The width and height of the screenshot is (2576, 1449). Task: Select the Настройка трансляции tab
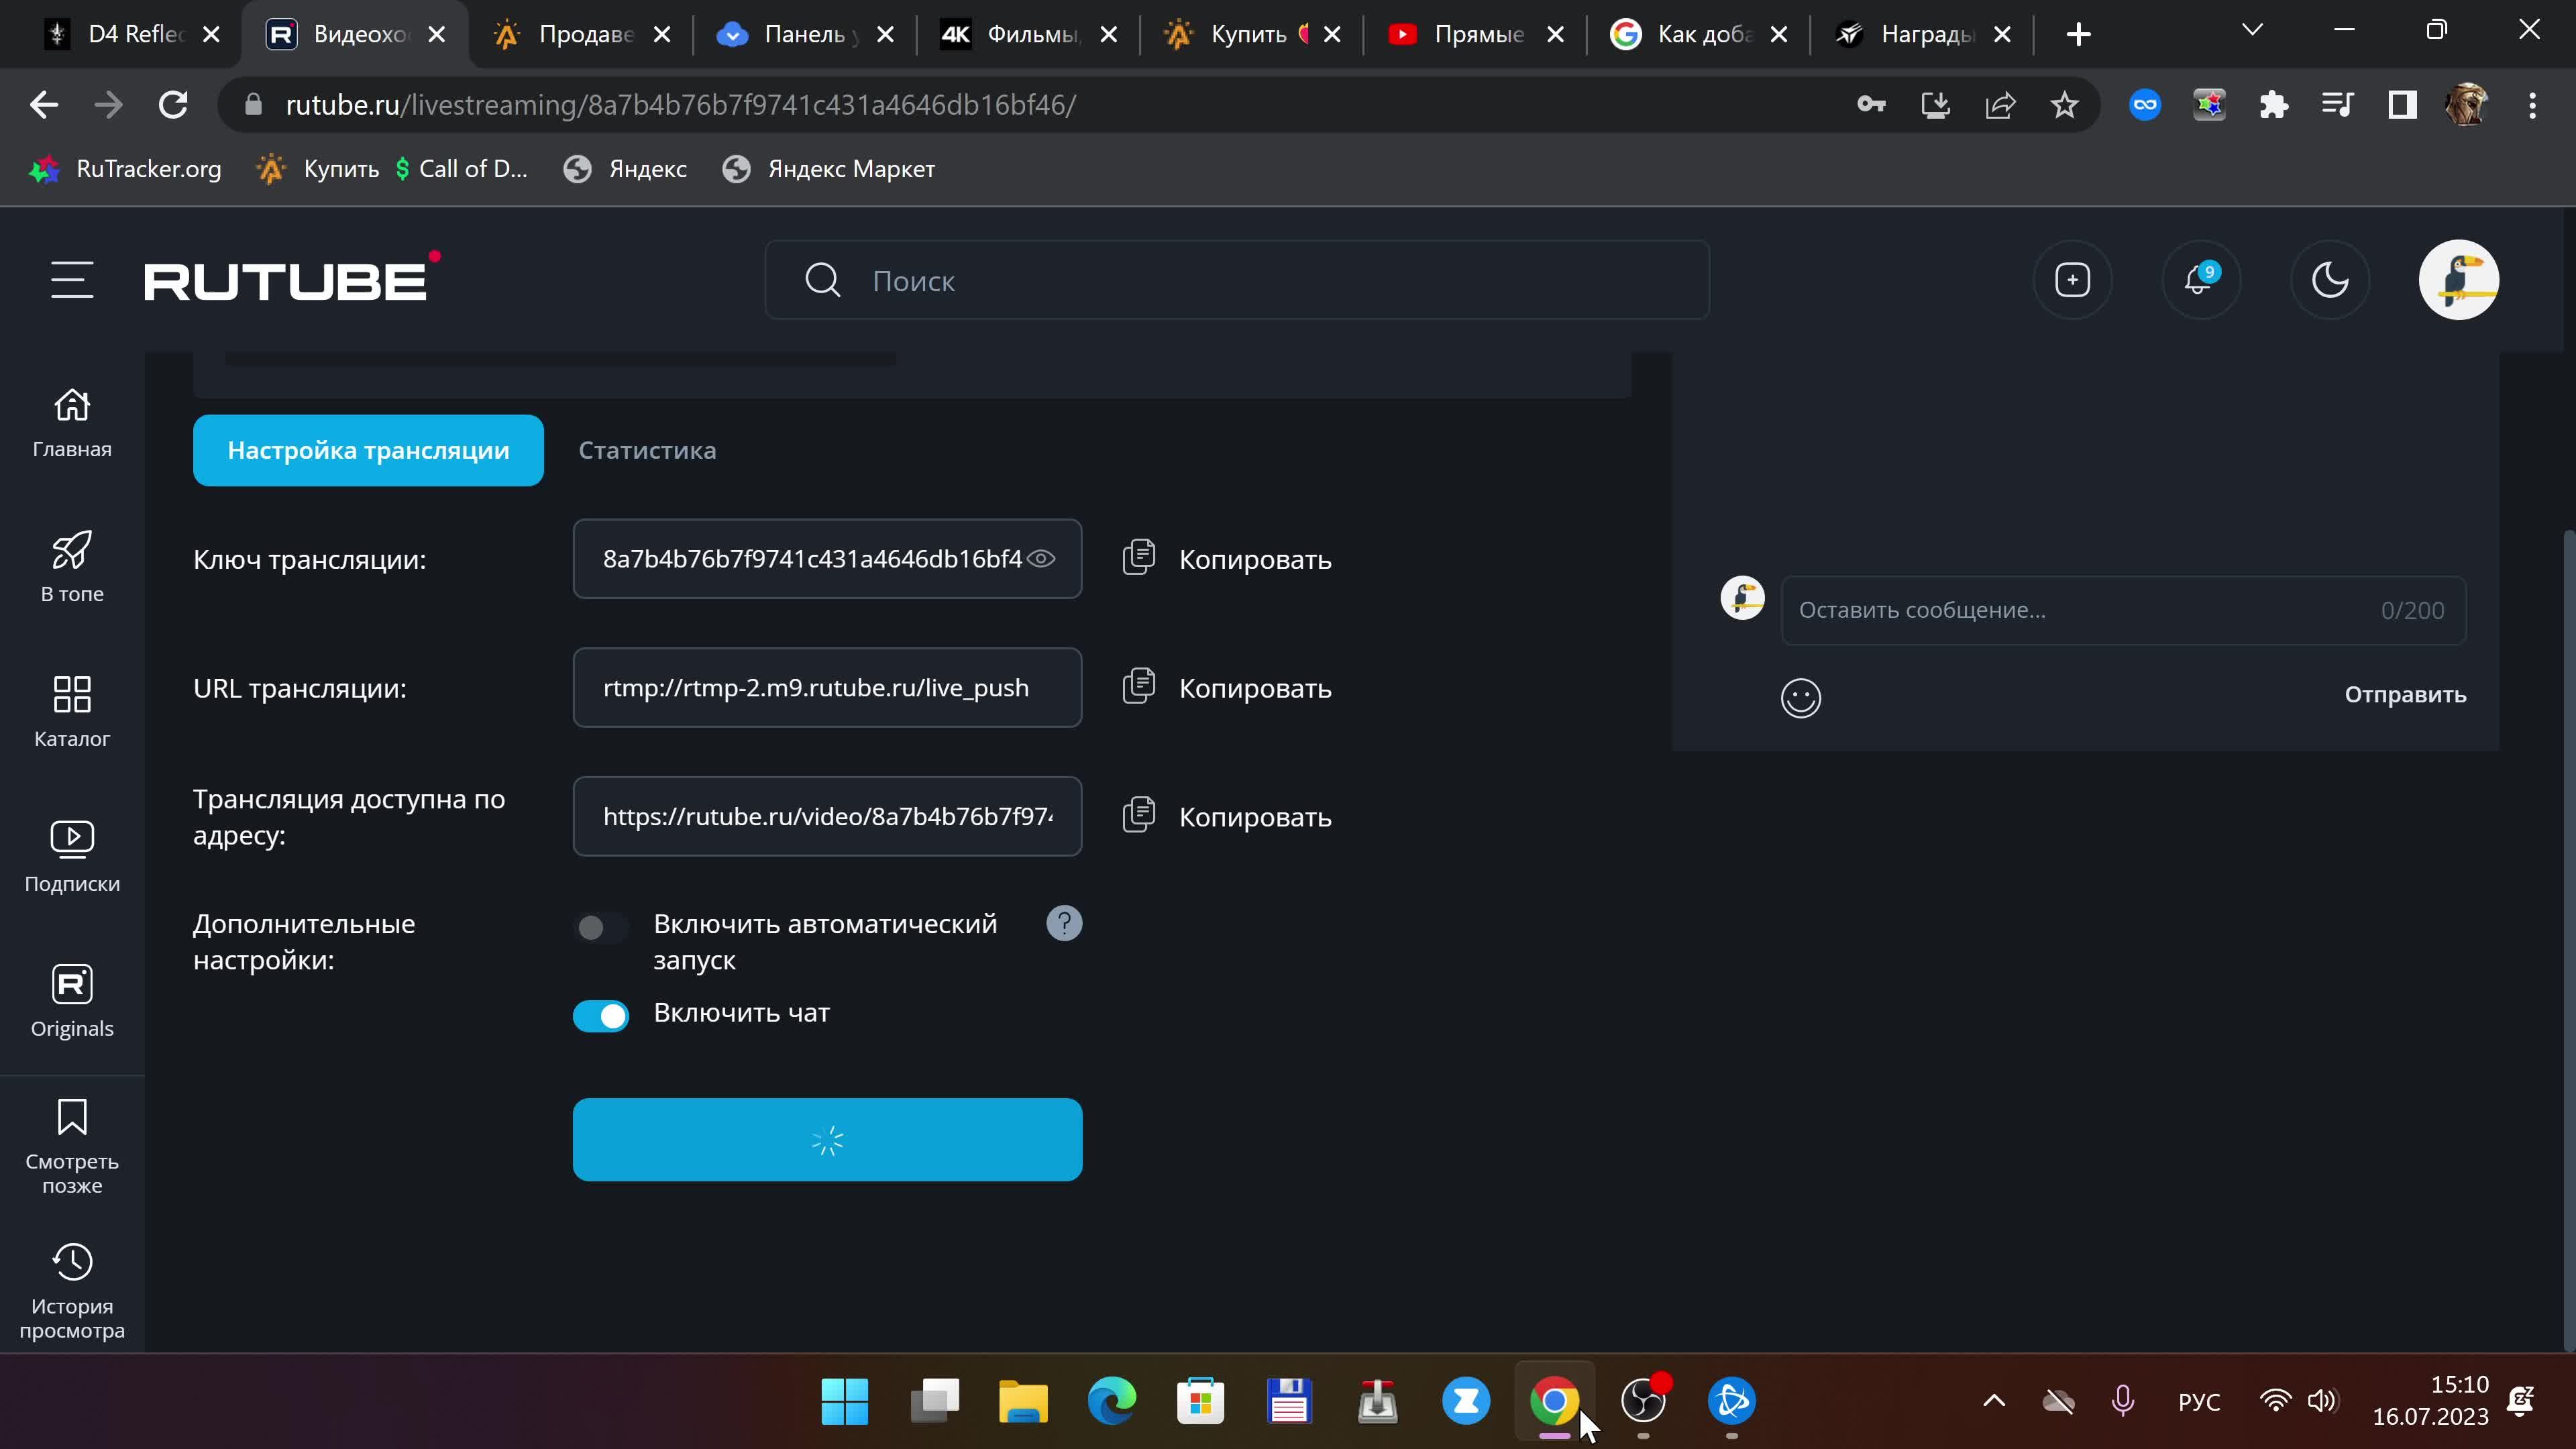pos(368,451)
